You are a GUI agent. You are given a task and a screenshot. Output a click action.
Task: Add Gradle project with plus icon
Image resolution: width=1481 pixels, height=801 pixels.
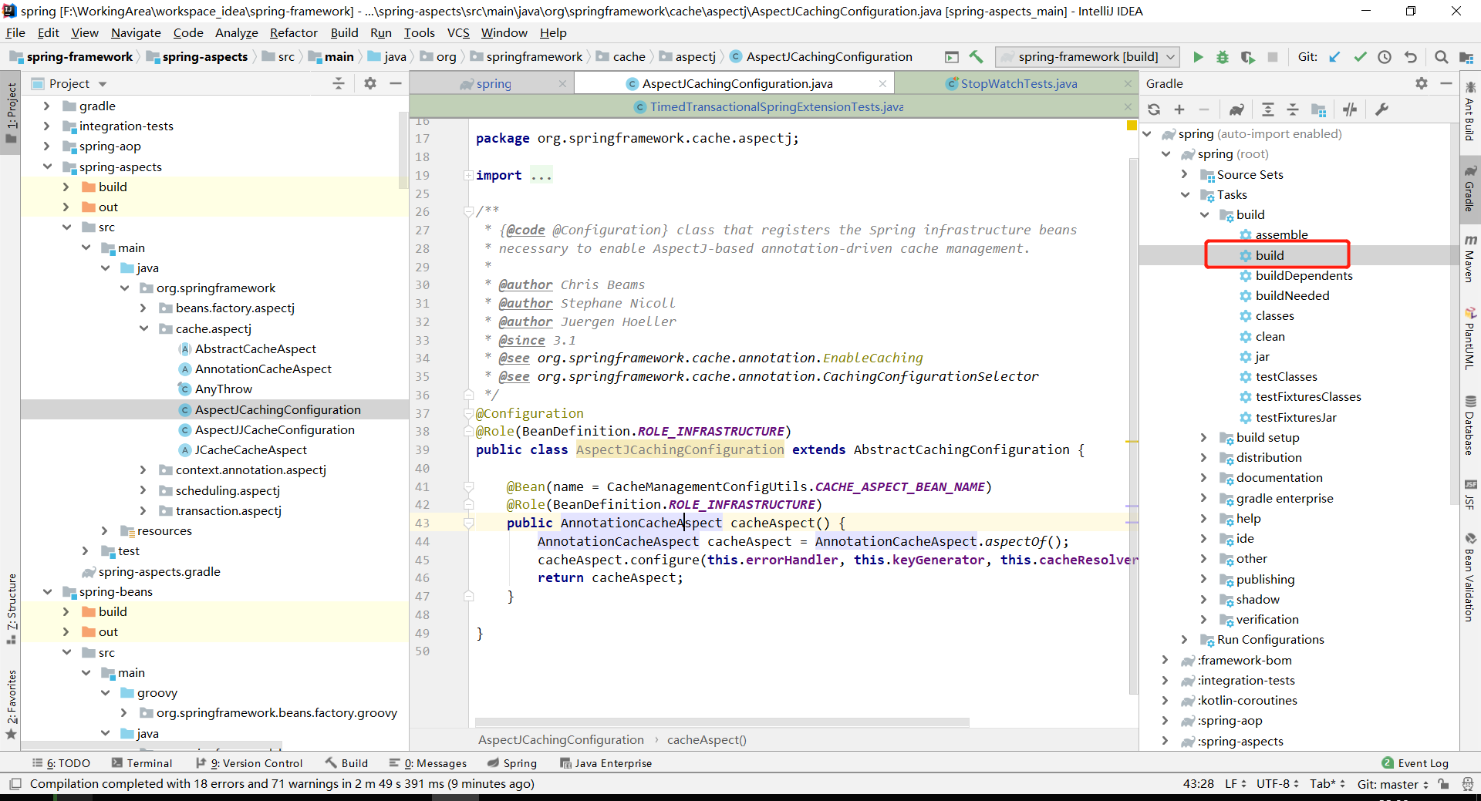tap(1179, 109)
